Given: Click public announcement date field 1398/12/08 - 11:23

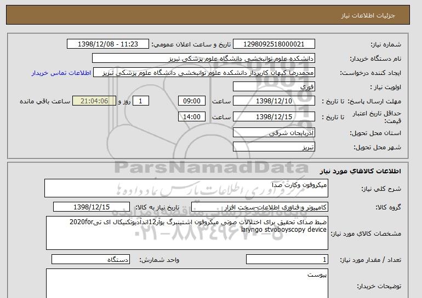Looking at the screenshot, I should 107,44.
